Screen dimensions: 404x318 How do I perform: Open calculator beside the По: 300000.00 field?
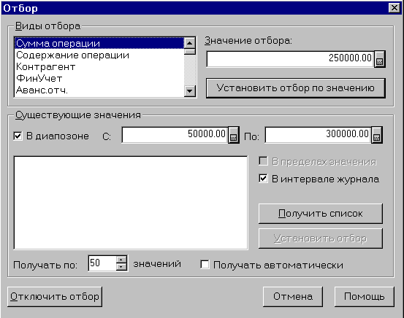(x=377, y=135)
